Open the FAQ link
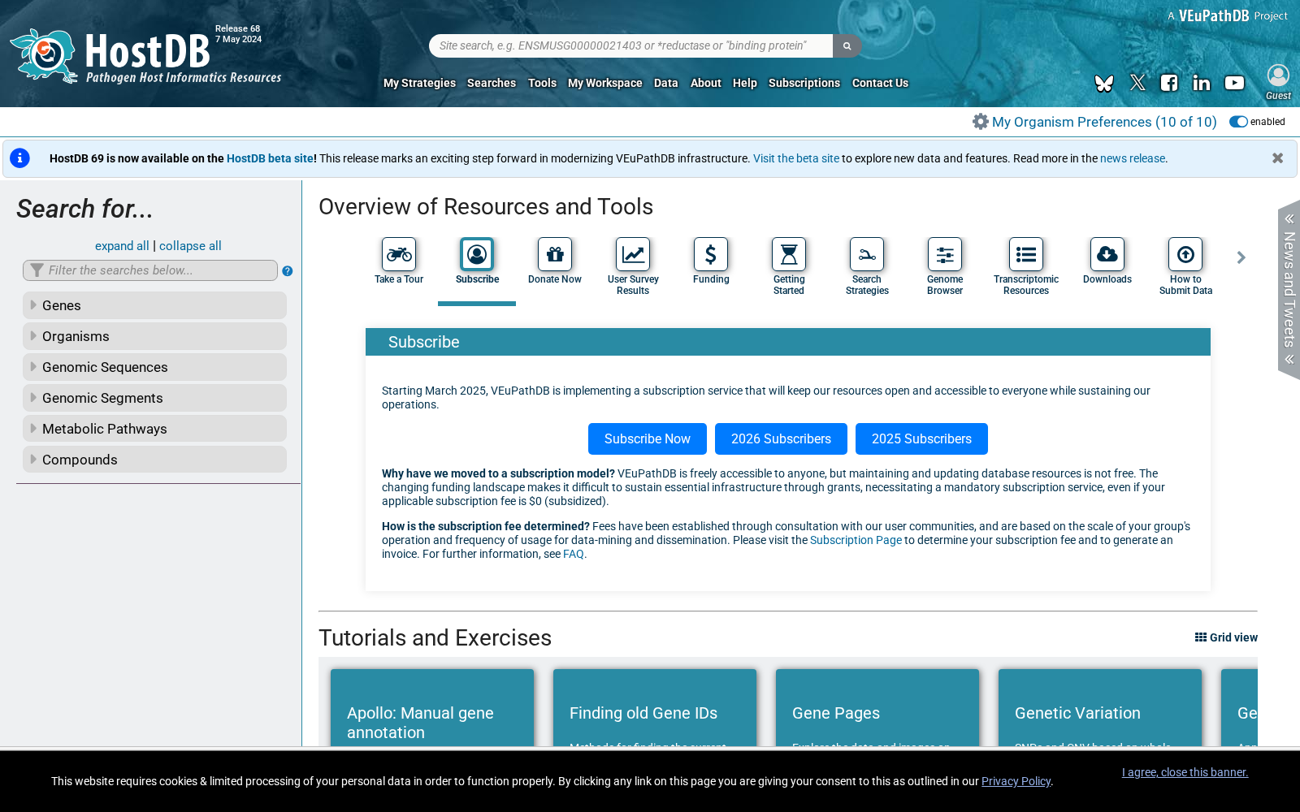Viewport: 1300px width, 812px height. click(574, 554)
